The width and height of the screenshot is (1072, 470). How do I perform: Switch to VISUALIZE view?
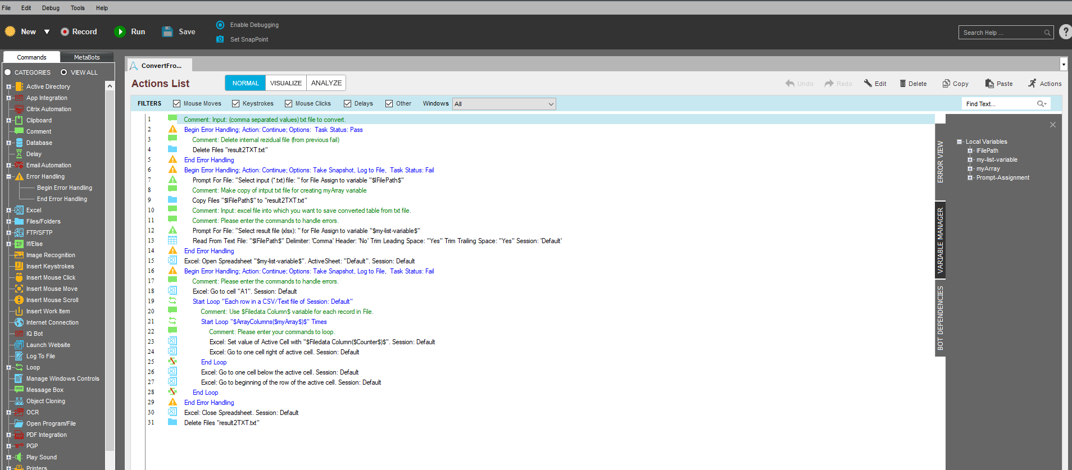pos(286,83)
